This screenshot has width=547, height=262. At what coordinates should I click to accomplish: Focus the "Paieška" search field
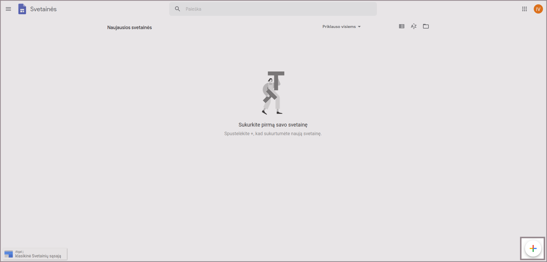pos(277,9)
